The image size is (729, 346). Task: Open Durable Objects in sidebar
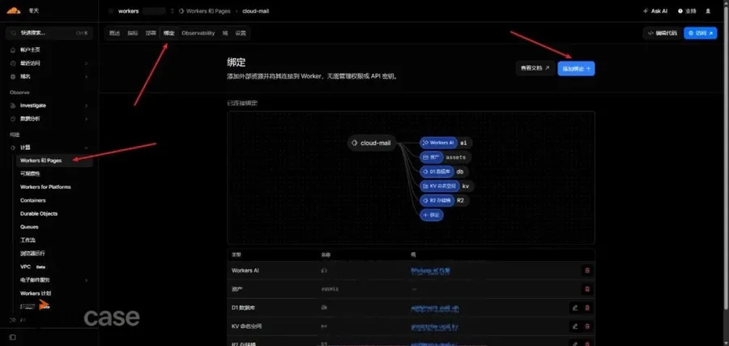pos(39,214)
